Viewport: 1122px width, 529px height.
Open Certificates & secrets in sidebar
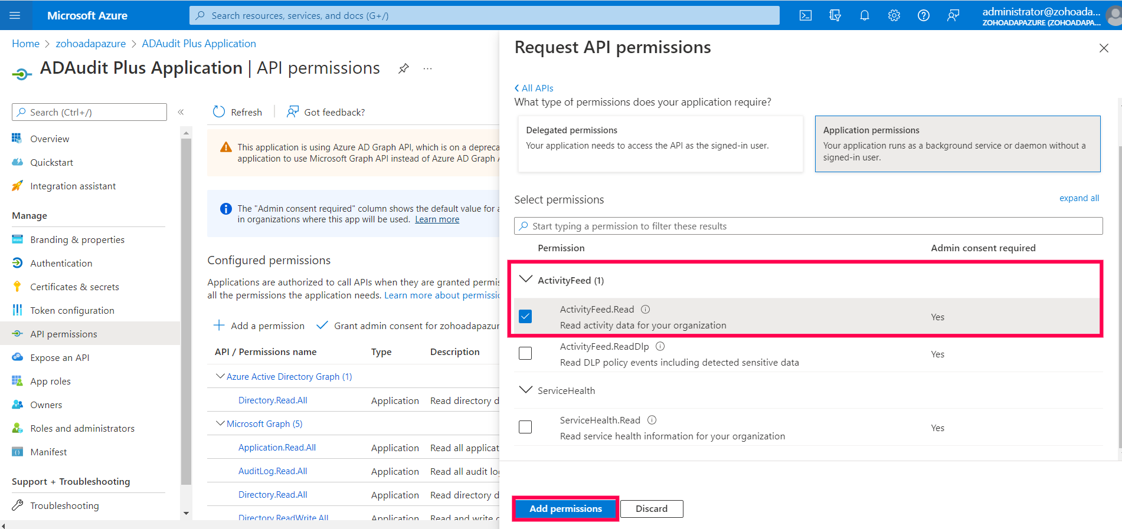pos(74,287)
